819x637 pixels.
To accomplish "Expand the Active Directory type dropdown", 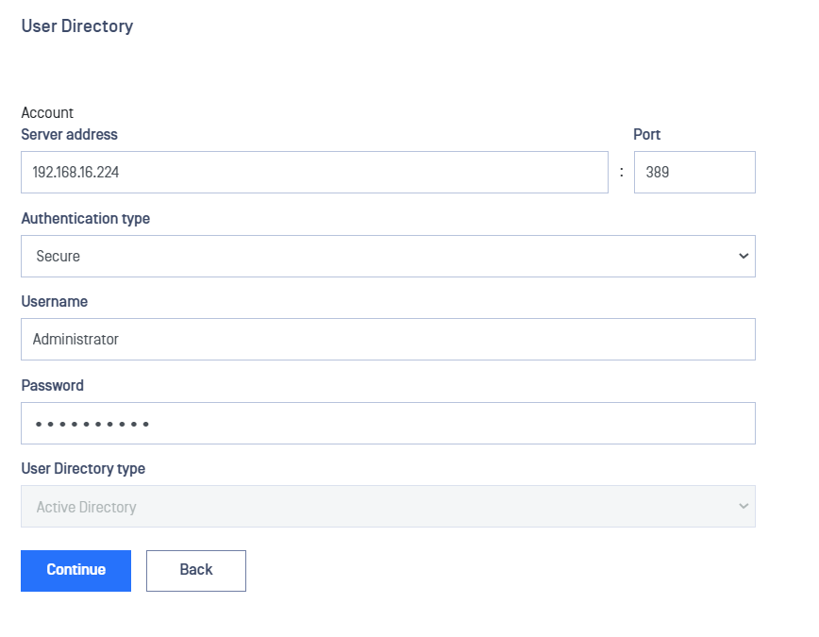I will pos(388,507).
